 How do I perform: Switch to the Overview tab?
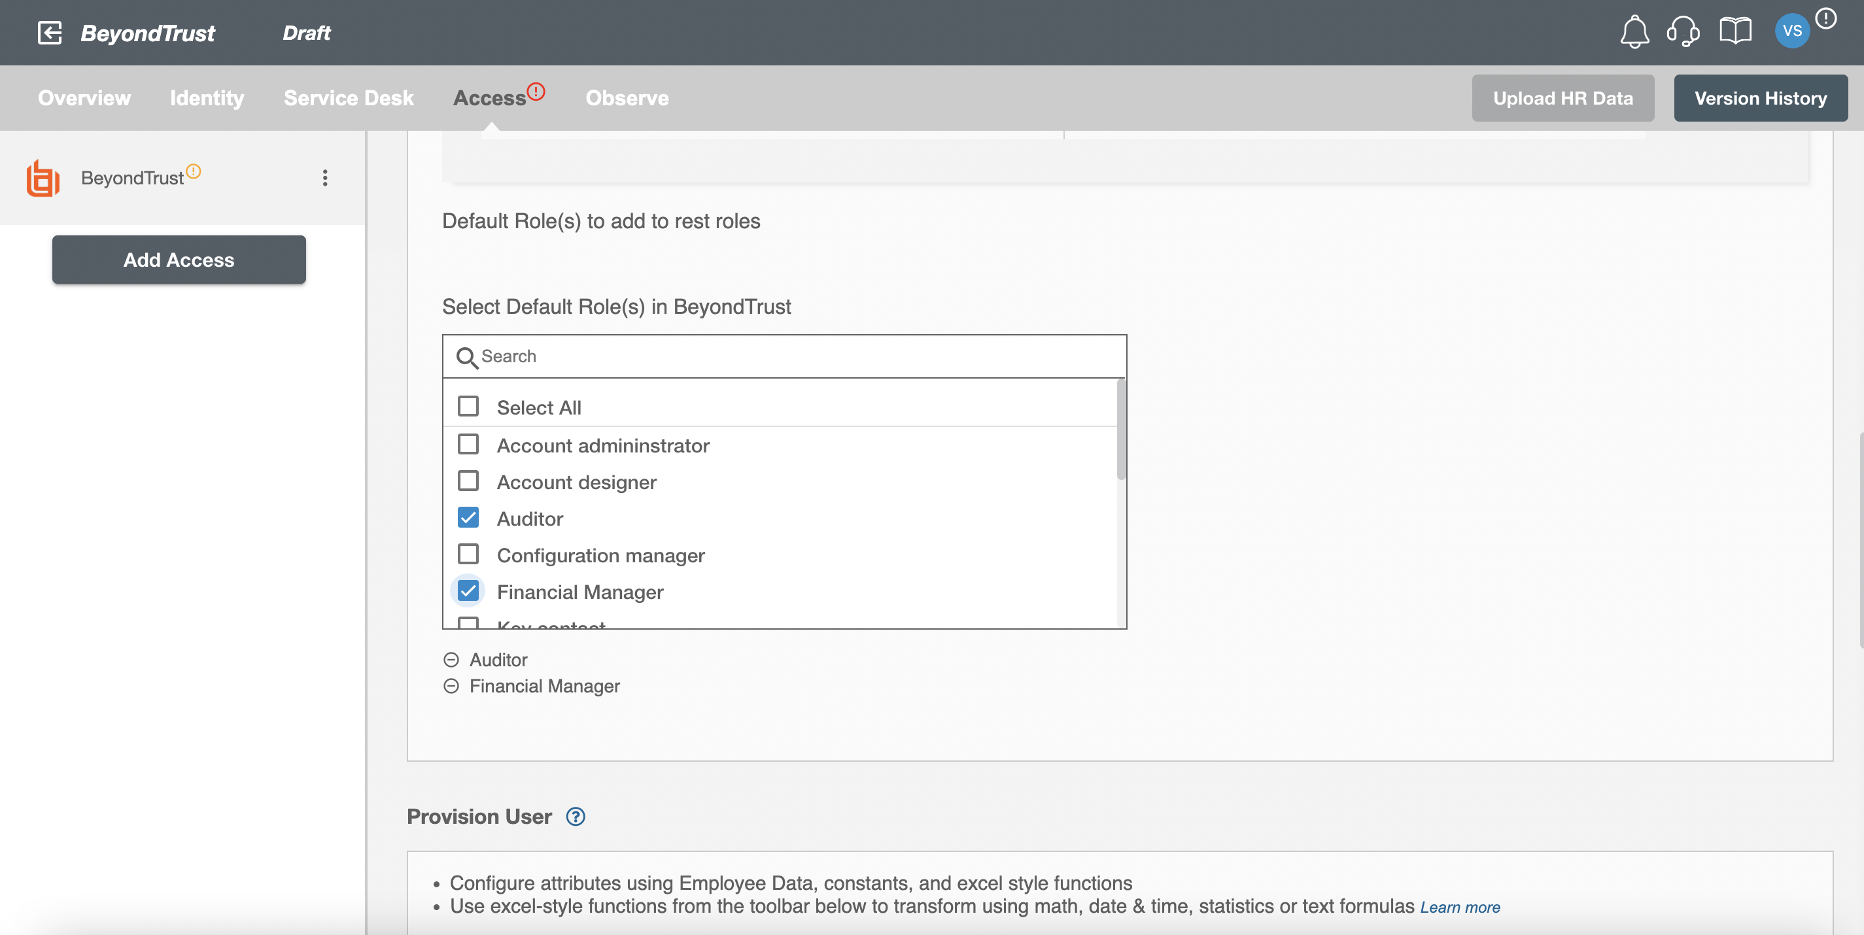pos(84,97)
